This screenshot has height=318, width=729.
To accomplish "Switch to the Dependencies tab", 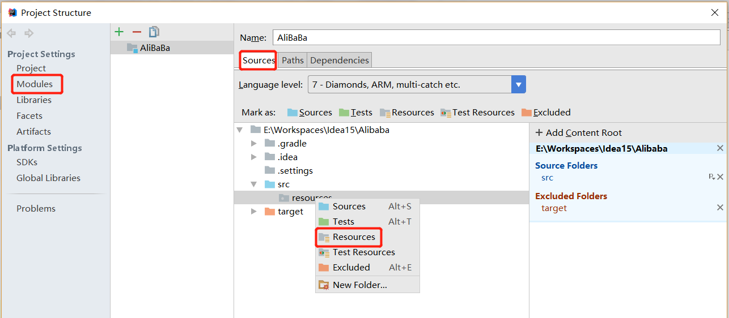I will coord(340,60).
